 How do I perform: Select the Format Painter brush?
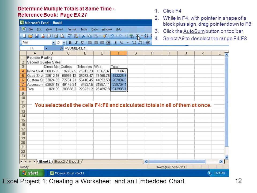[105, 36]
